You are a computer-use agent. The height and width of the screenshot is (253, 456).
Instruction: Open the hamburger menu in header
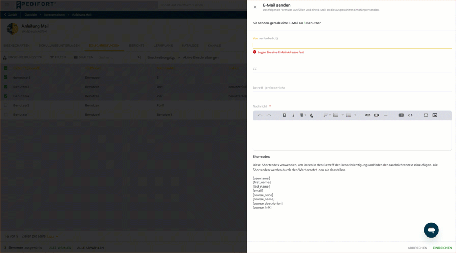[x=6, y=5]
